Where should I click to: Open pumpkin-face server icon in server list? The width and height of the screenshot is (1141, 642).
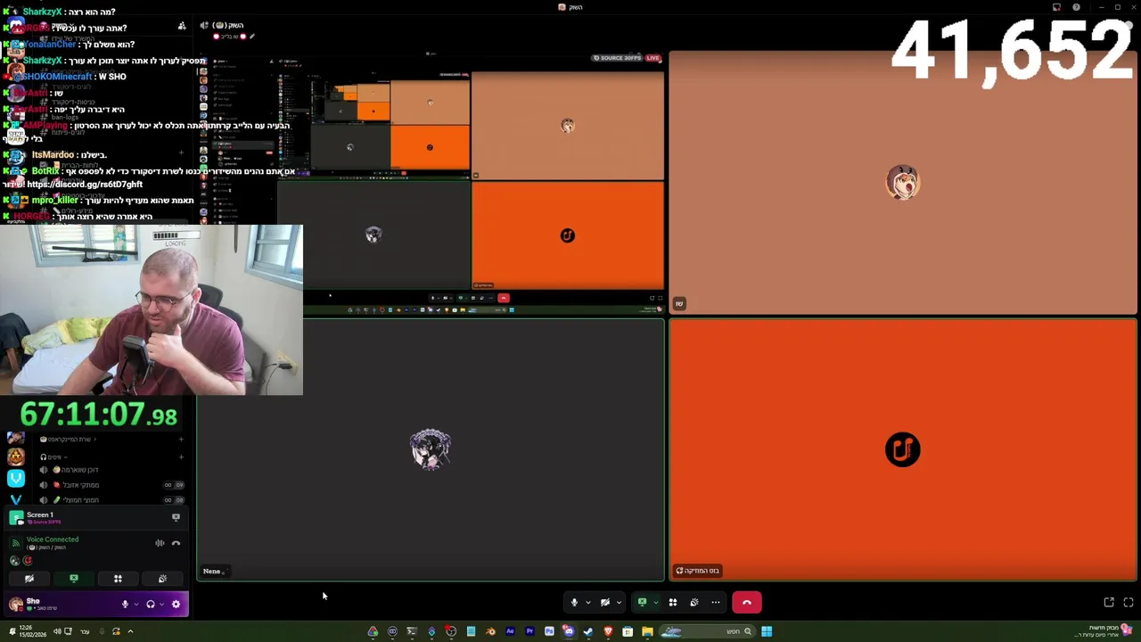[x=16, y=457]
